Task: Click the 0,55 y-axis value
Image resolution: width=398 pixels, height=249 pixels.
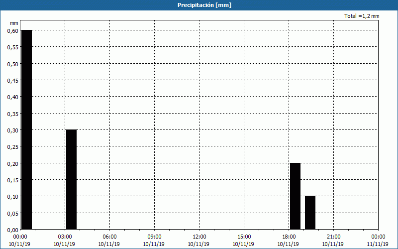Action: pyautogui.click(x=13, y=47)
